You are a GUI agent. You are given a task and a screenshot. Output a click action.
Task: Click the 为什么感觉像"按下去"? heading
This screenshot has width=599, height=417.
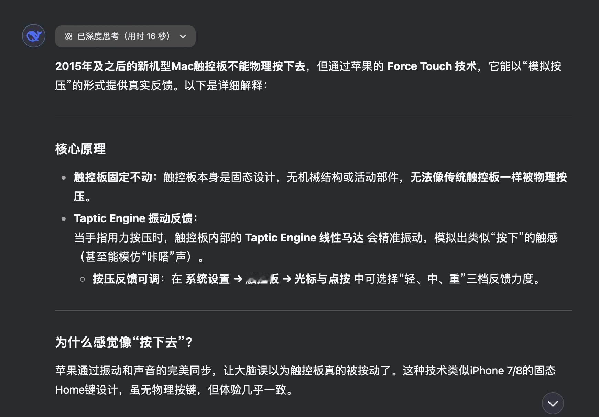coord(124,342)
